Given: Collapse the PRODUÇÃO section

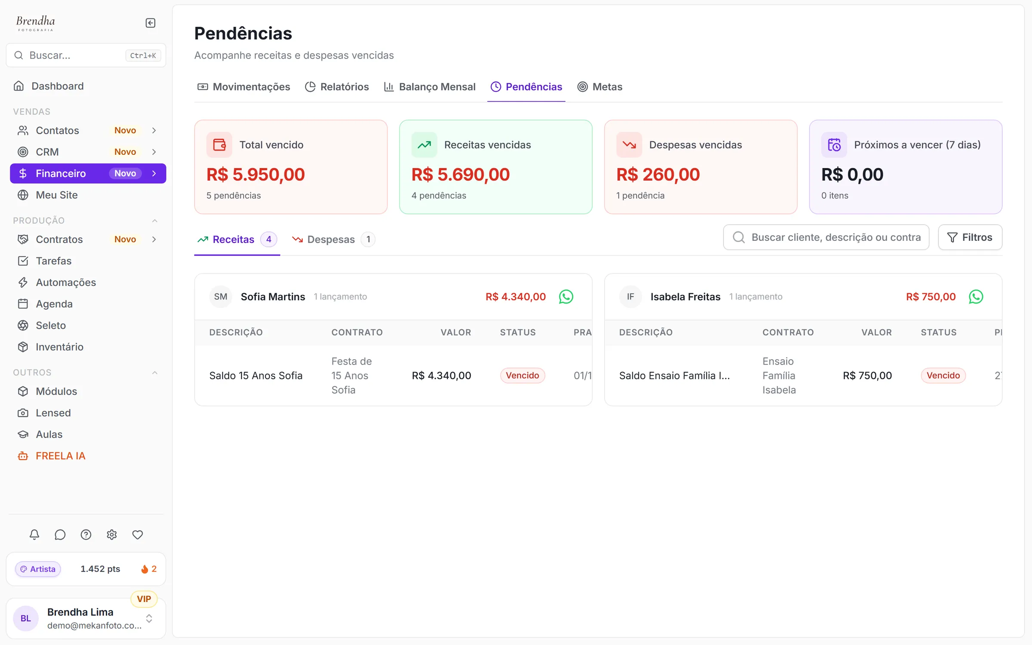Looking at the screenshot, I should tap(155, 221).
